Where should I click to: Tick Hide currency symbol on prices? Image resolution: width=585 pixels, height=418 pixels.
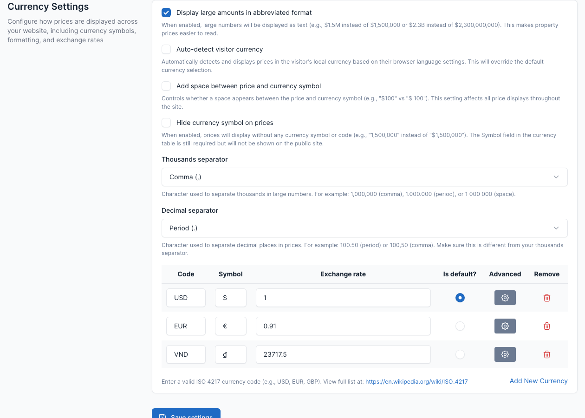tap(166, 123)
